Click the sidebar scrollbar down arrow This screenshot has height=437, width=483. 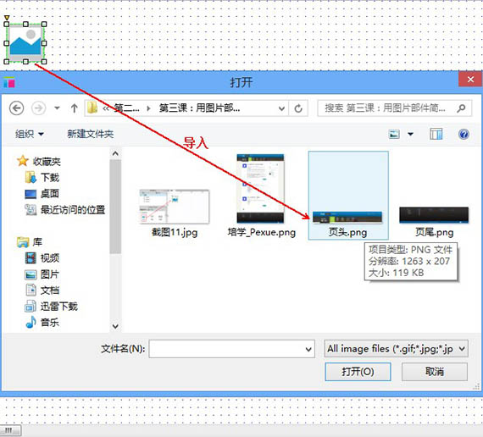(x=115, y=326)
